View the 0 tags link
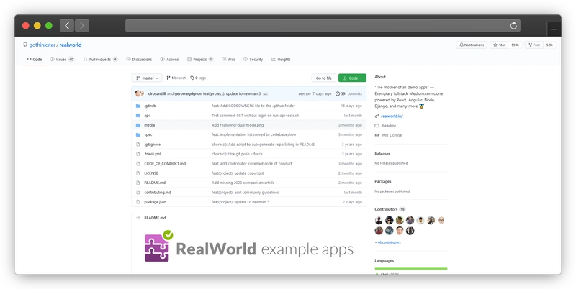 click(x=198, y=78)
